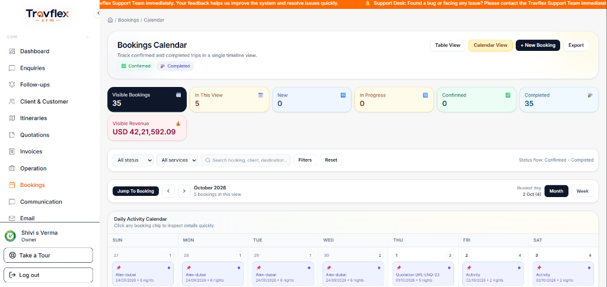607x287 pixels.
Task: Open Activity booking chip on Saturday 3
Action: 563,274
